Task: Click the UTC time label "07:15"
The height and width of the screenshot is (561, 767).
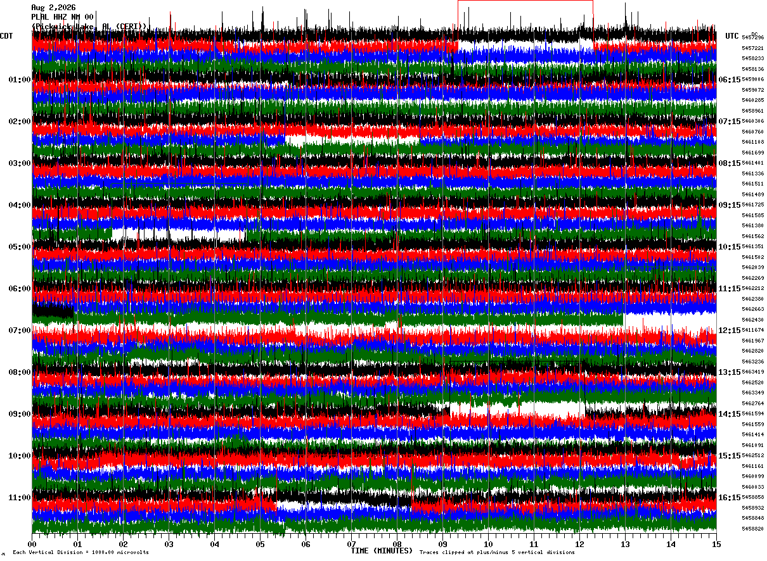Action: pyautogui.click(x=730, y=122)
